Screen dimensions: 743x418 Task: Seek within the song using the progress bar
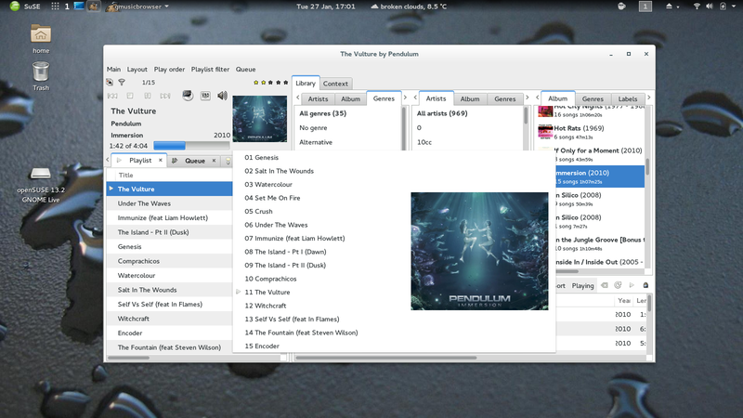191,146
